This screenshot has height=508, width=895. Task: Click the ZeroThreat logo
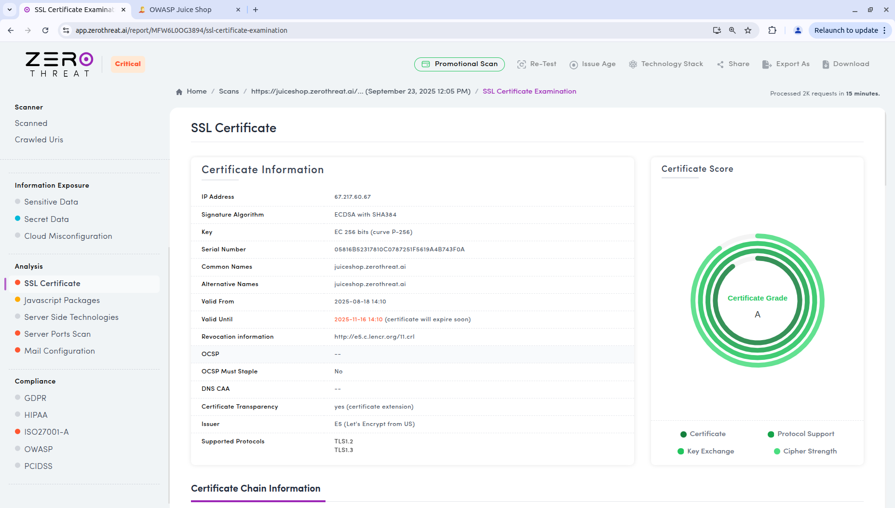[x=59, y=64]
